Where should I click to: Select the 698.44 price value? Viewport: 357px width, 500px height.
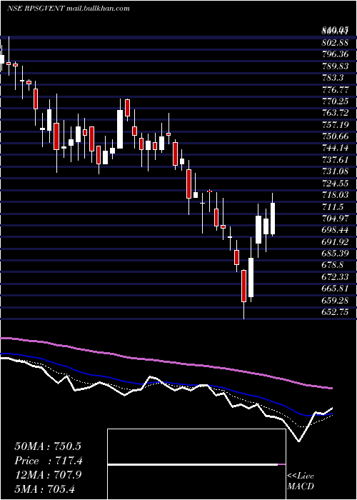pyautogui.click(x=335, y=230)
